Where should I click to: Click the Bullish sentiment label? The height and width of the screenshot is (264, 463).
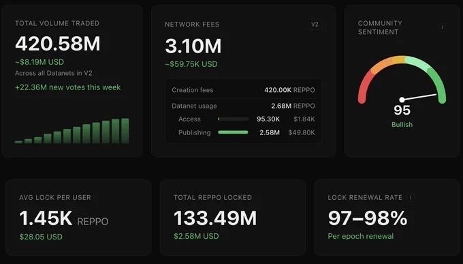[402, 125]
